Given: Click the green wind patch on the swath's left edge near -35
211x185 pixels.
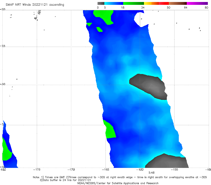Looking at the screenshot, I should point(110,130).
